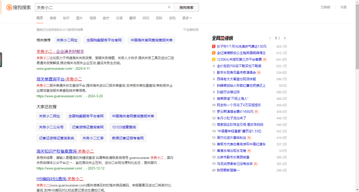Image resolution: width=359 pixels, height=192 pixels.
Task: Open hot search 北京市副市长高朋被查
Action: pos(233,157)
